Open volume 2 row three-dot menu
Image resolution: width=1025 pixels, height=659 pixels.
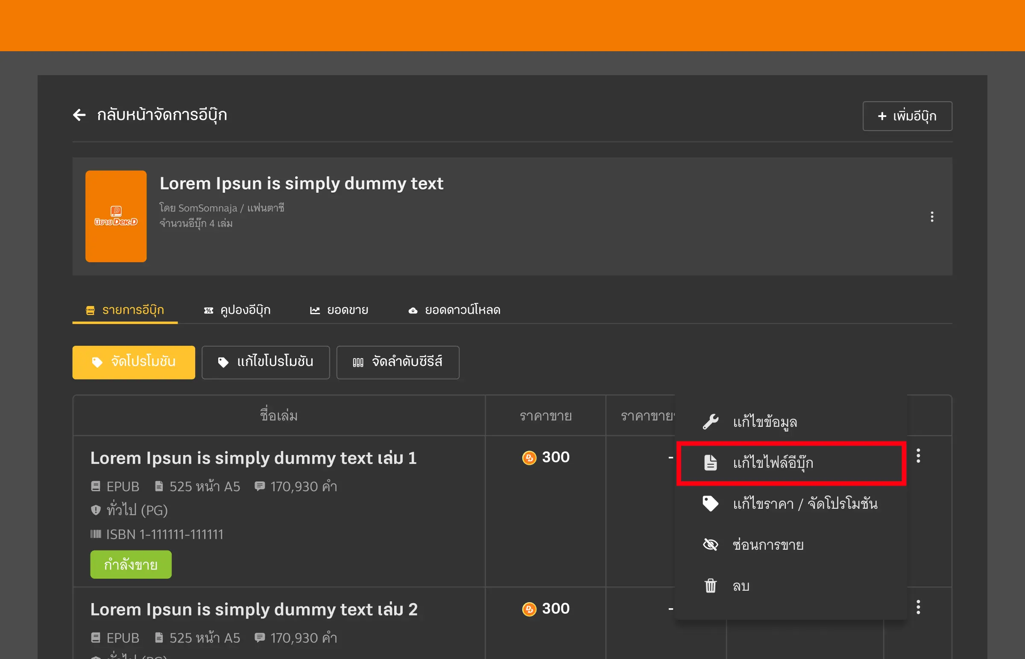(918, 607)
